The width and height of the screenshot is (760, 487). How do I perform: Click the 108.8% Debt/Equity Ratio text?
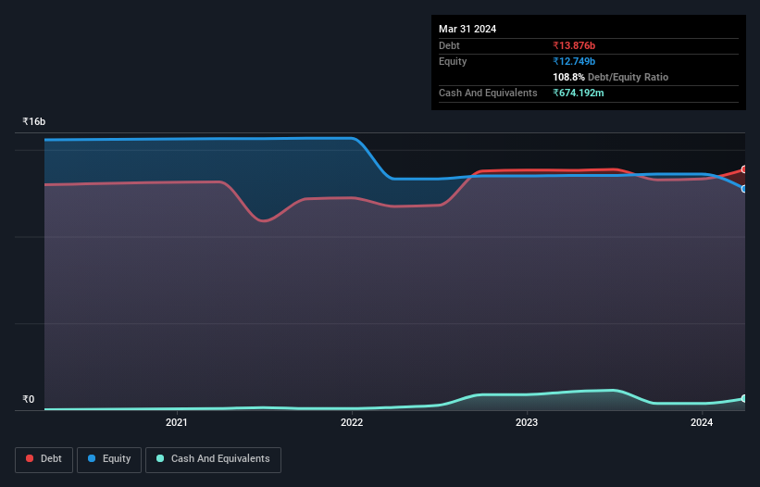click(610, 77)
